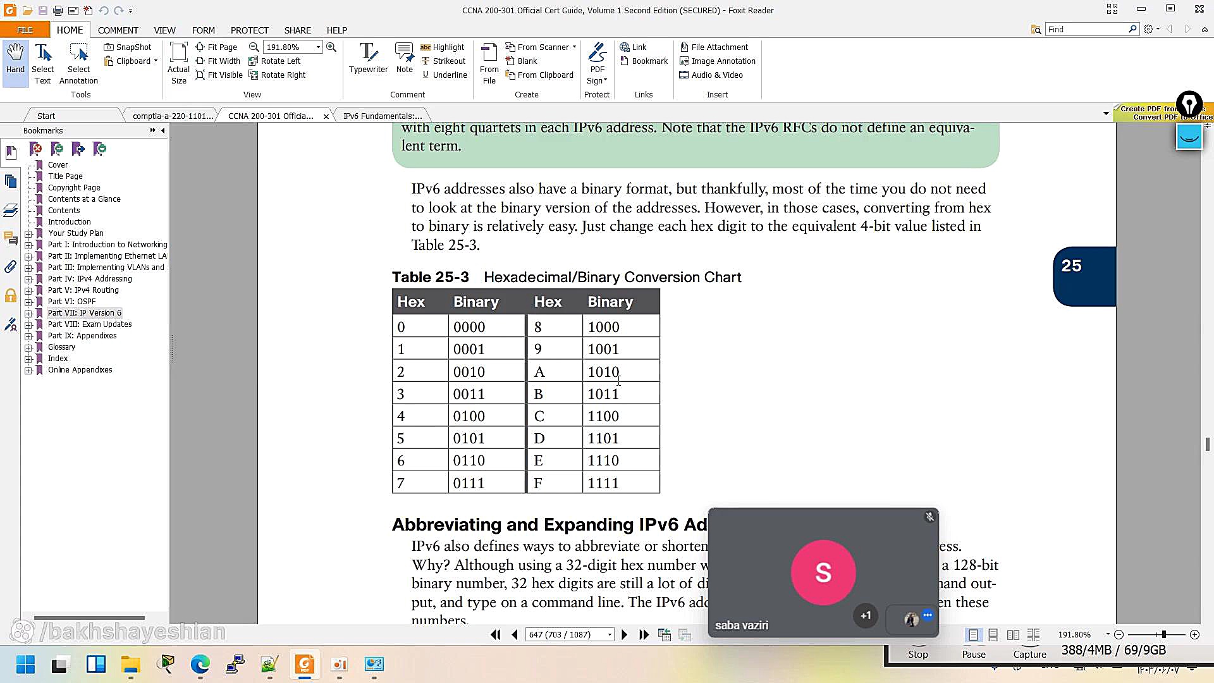Image resolution: width=1214 pixels, height=683 pixels.
Task: Go to the next page
Action: click(624, 634)
